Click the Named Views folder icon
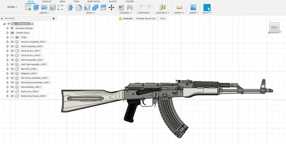The height and width of the screenshot is (144, 286). (12, 33)
